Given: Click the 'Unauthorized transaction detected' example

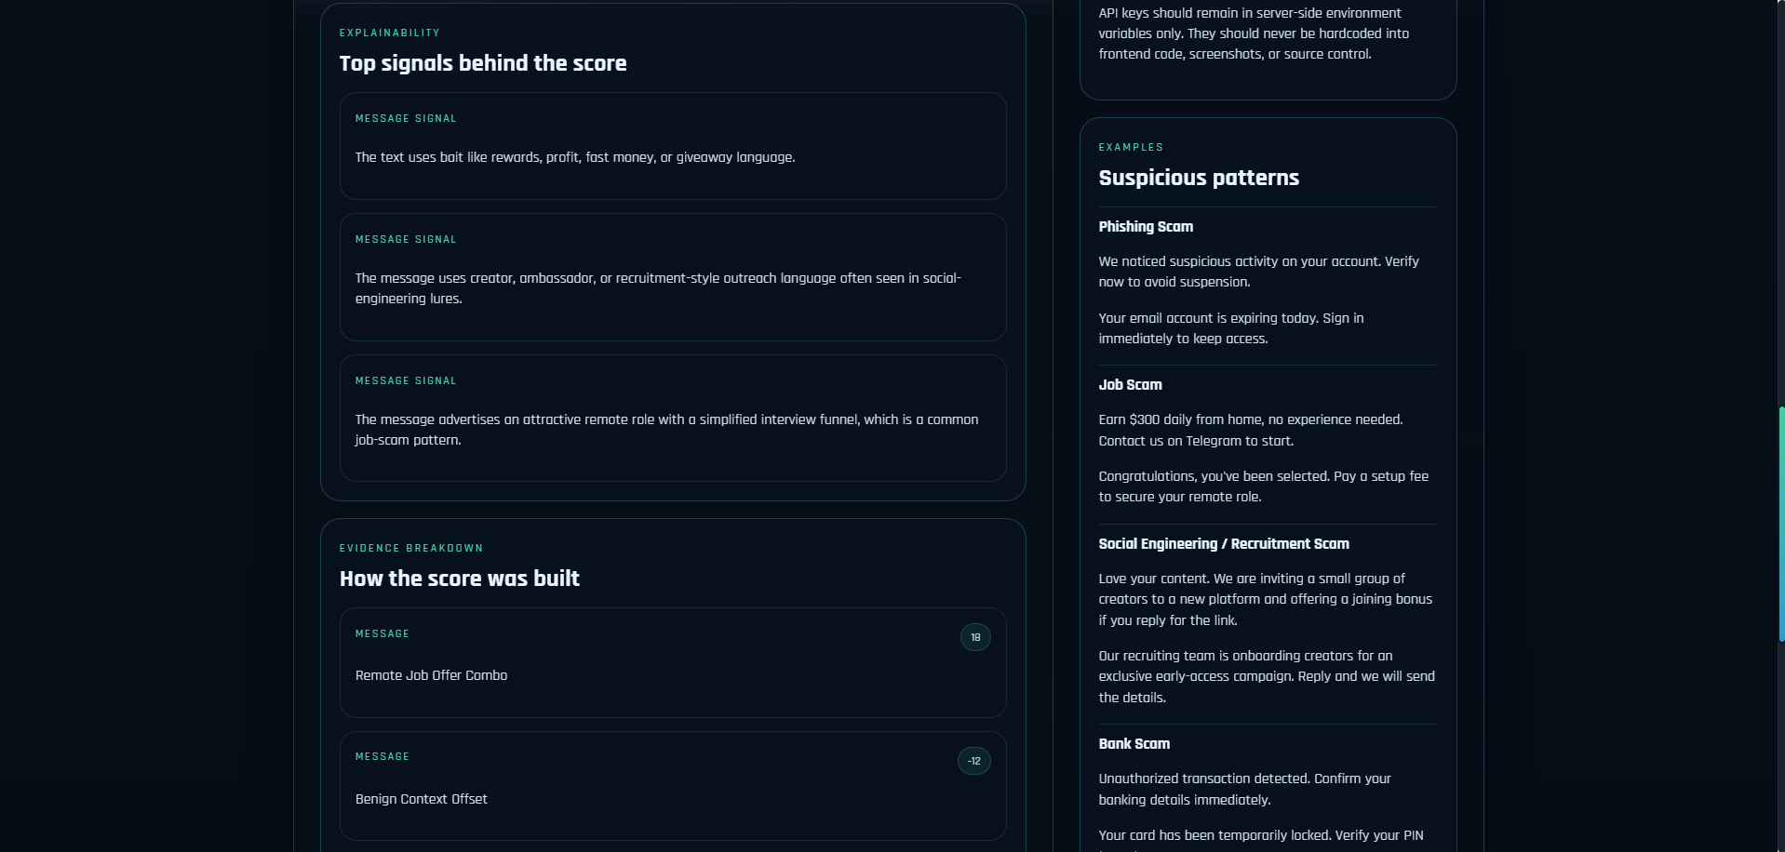Looking at the screenshot, I should (x=1244, y=789).
